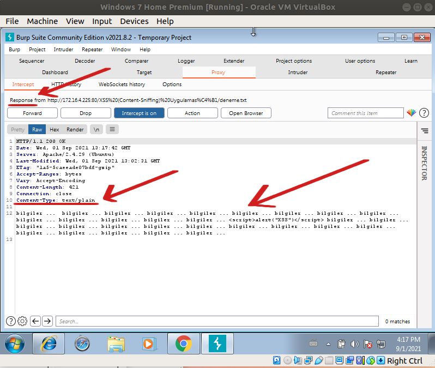435x368 pixels.
Task: Click the network tray icon
Action: coord(381,345)
